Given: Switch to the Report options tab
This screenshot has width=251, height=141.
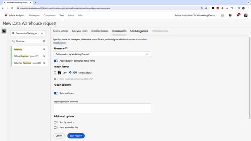Looking at the screenshot, I should 119,31.
